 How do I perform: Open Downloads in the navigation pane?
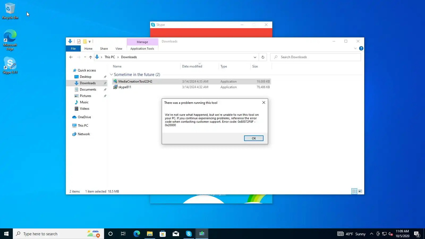coord(88,83)
